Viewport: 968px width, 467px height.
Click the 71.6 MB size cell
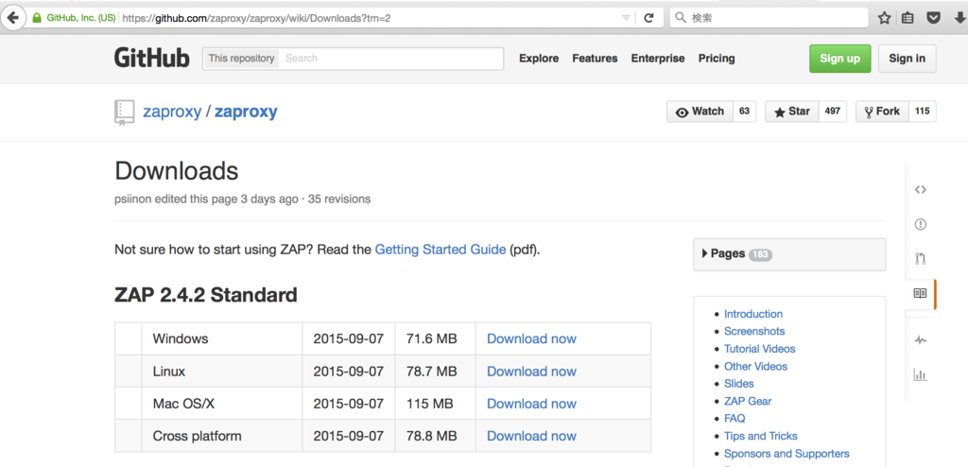click(435, 338)
